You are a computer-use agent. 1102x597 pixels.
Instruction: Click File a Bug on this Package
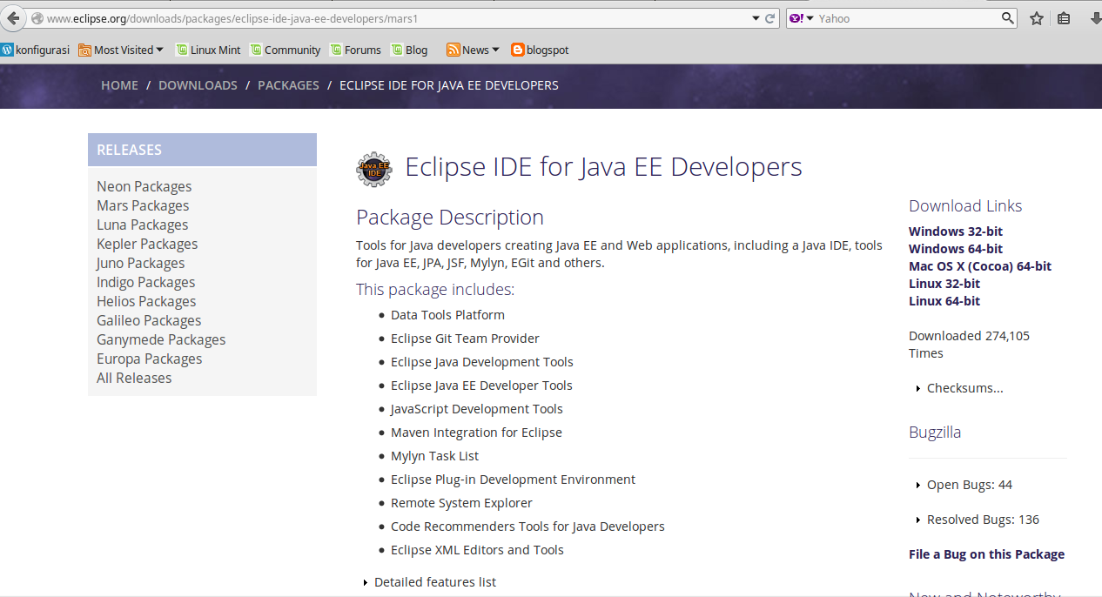click(x=986, y=554)
